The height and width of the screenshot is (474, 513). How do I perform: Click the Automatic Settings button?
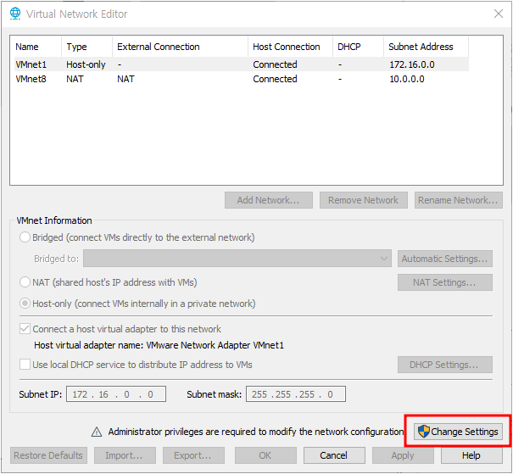445,259
